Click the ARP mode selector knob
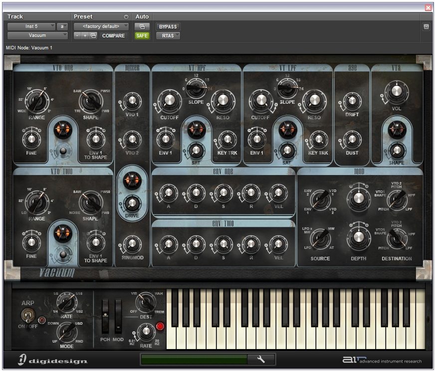The width and height of the screenshot is (435, 371). pyautogui.click(x=66, y=332)
